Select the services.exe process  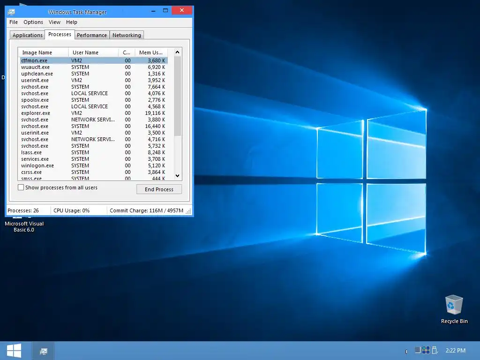(94, 159)
